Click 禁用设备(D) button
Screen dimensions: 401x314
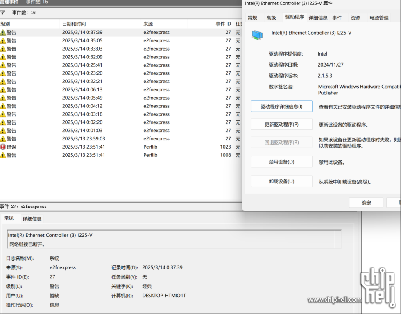pyautogui.click(x=281, y=162)
